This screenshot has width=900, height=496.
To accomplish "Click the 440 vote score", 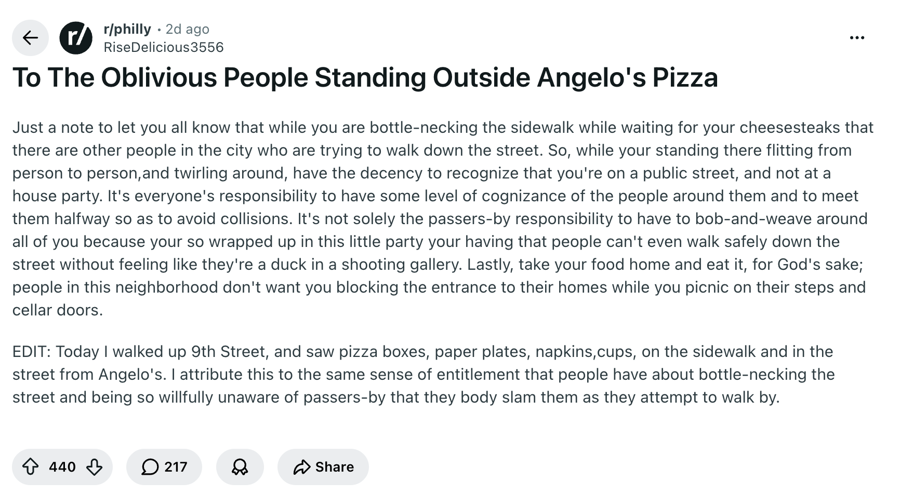I will 62,467.
